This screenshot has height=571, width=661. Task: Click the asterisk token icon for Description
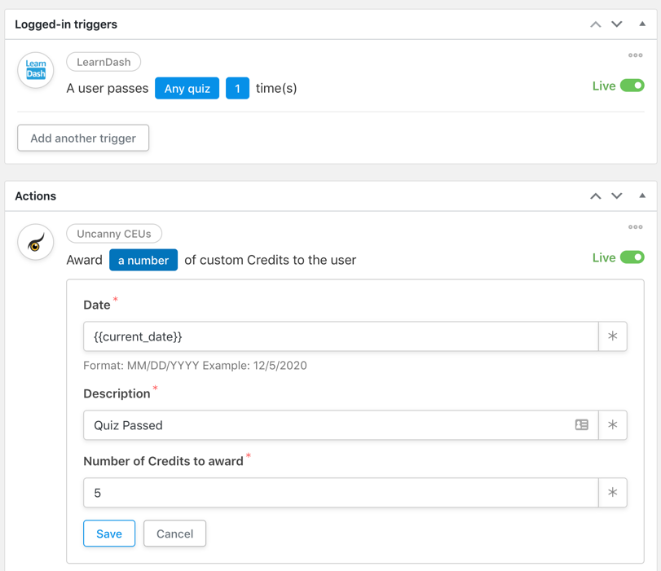(x=612, y=425)
